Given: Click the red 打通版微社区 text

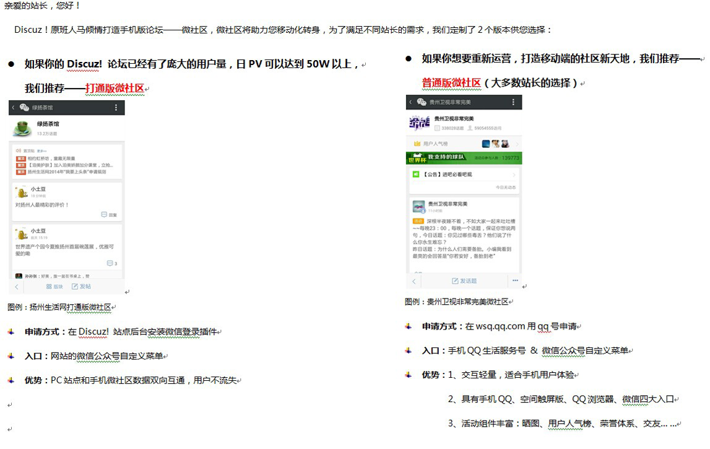Looking at the screenshot, I should (115, 89).
